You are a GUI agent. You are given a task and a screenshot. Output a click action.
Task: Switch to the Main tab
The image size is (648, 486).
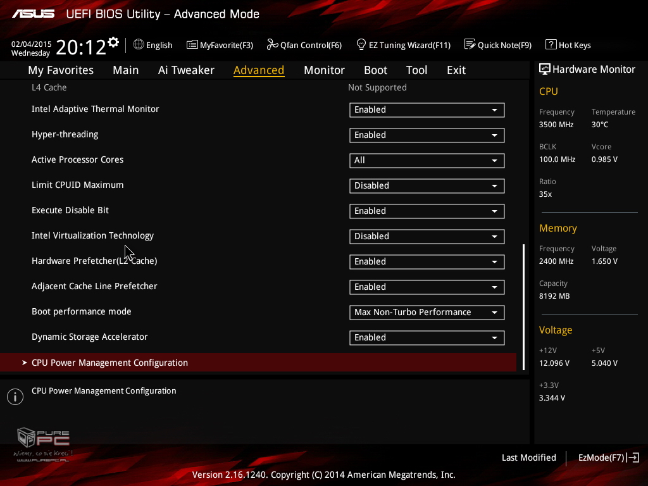[126, 70]
